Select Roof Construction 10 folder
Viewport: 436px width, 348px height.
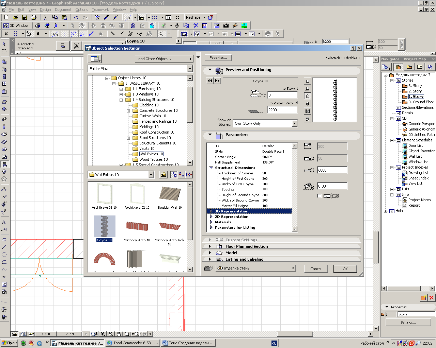click(x=157, y=132)
